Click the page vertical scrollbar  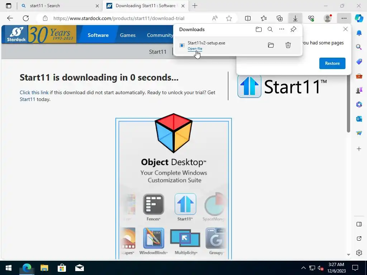pyautogui.click(x=348, y=104)
